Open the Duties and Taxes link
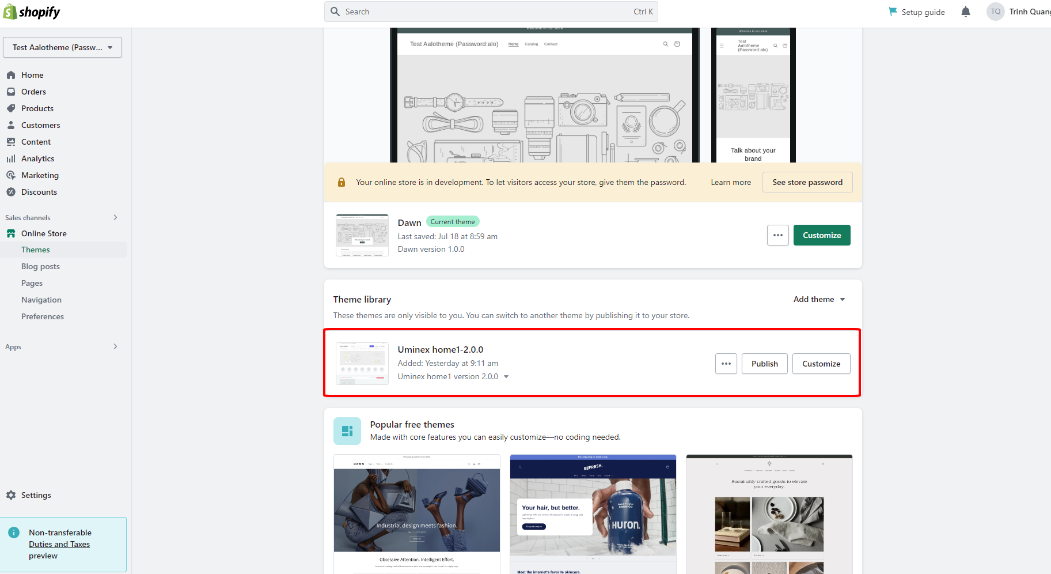The image size is (1051, 574). (x=59, y=544)
